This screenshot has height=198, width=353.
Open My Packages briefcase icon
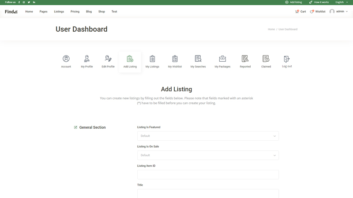point(222,59)
